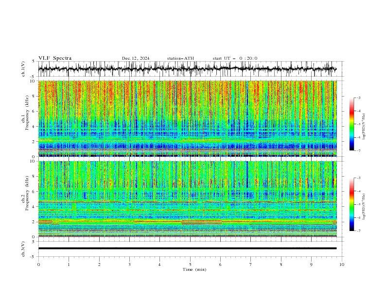The image size is (385, 297).
Task: Click the "-3" label on ch.2 color bar
Action: point(358,178)
